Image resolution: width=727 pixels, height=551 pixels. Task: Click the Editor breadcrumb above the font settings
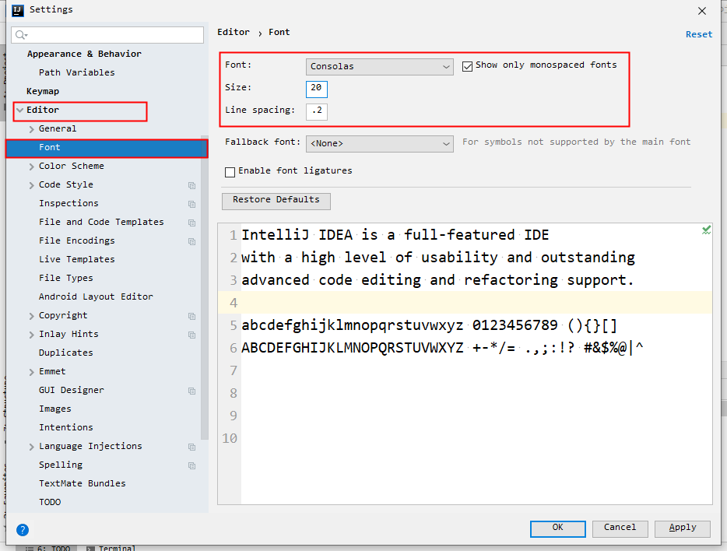tap(234, 32)
